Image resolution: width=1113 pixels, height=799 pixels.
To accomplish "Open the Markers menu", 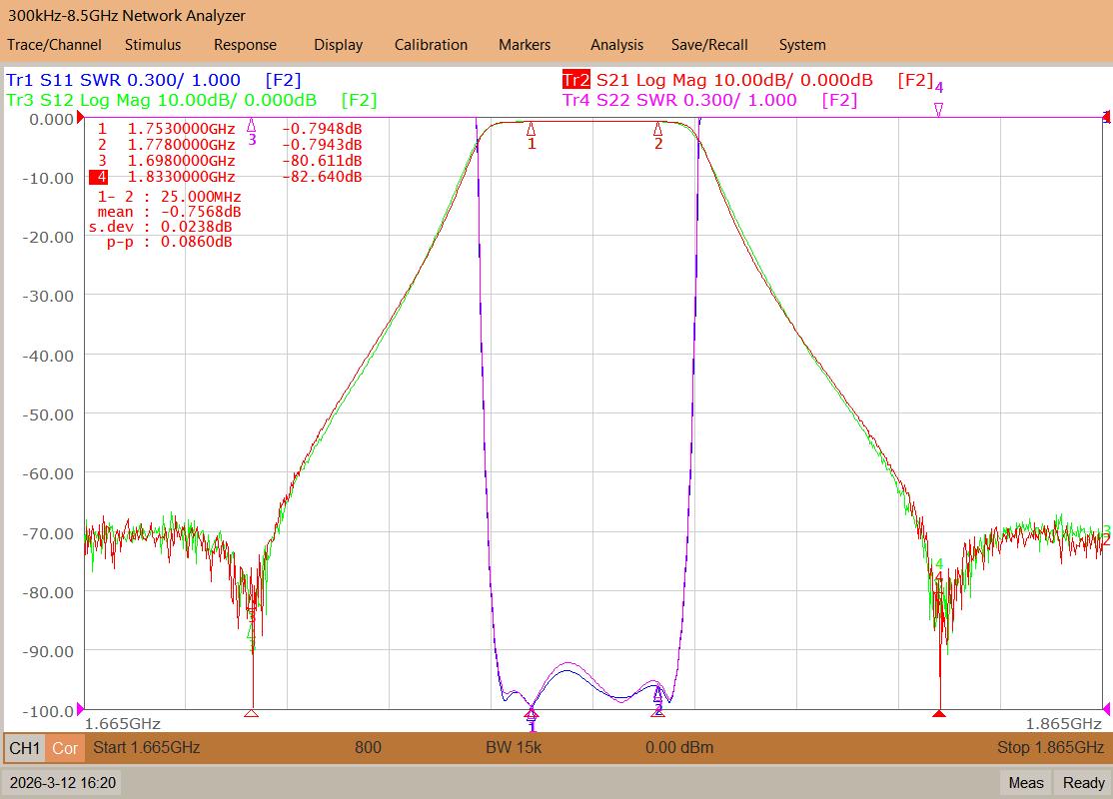I will pyautogui.click(x=524, y=45).
